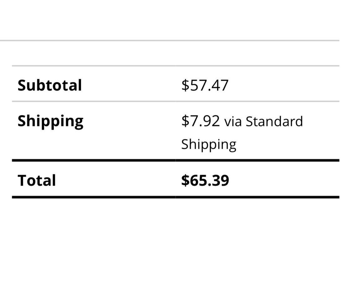Screen dimensions: 347x288
Task: Click the thick black line below Total
Action: (176, 197)
